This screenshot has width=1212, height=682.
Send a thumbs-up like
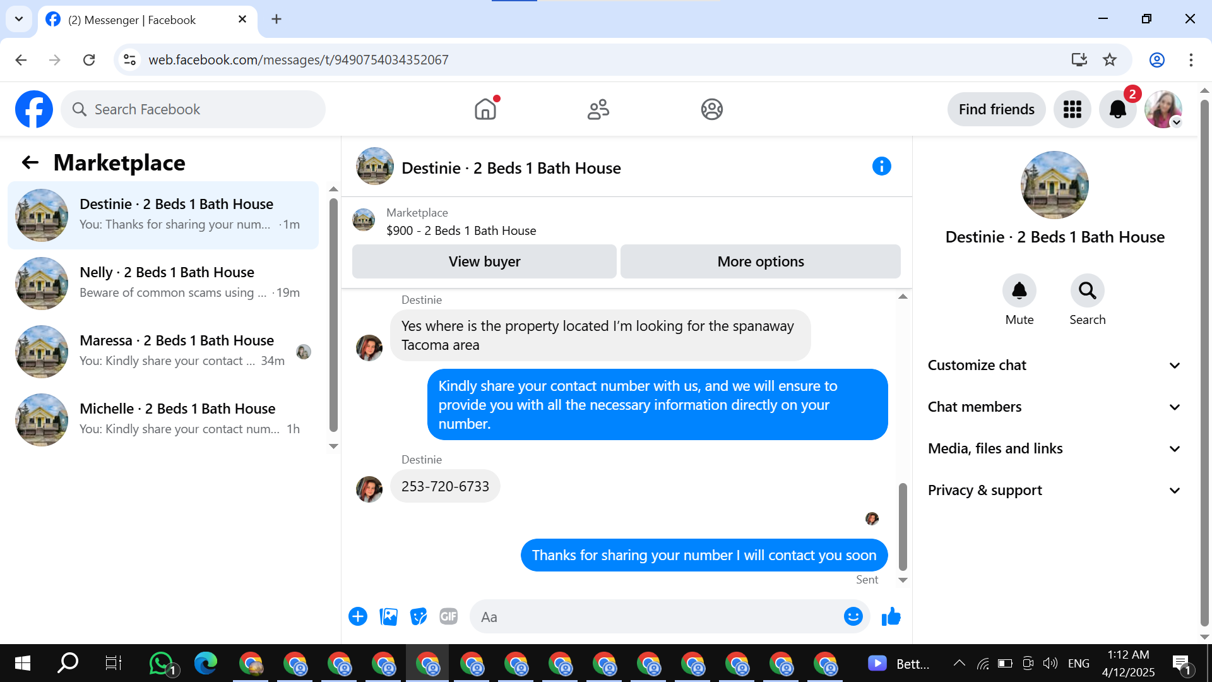(891, 616)
